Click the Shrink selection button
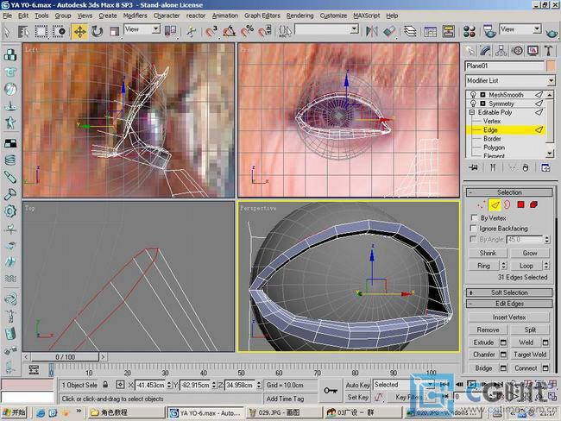The height and width of the screenshot is (421, 561). coord(488,253)
